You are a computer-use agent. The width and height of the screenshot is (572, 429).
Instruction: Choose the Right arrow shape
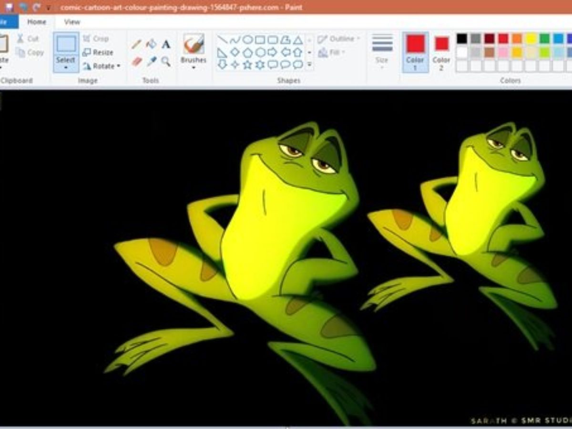(x=273, y=52)
